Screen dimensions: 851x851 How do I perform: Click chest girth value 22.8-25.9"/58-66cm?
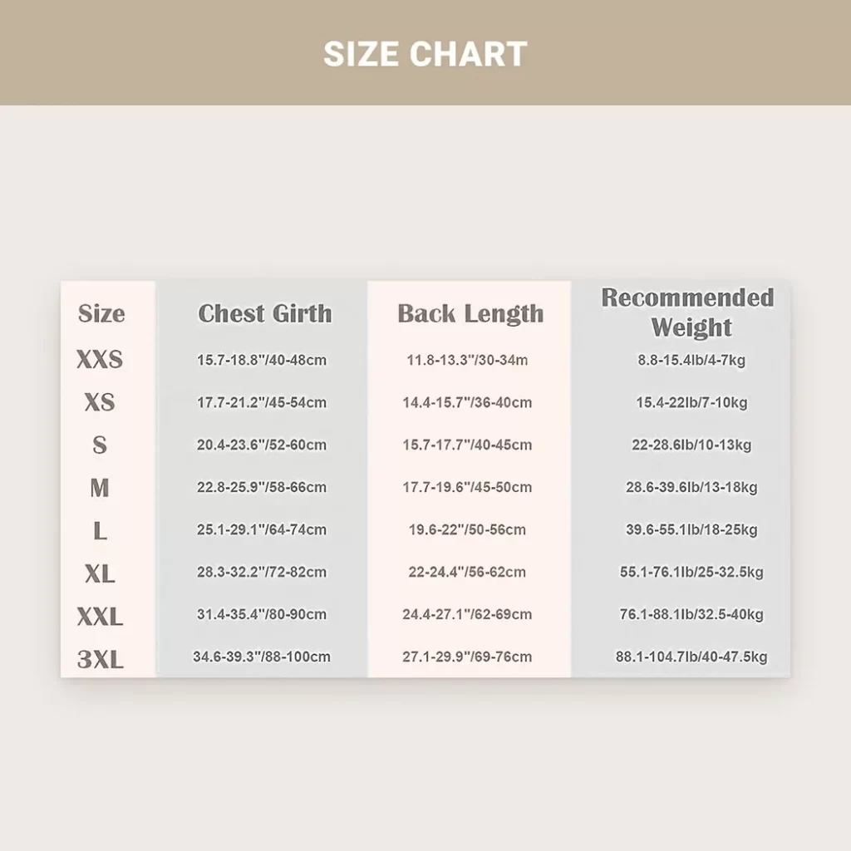point(262,487)
